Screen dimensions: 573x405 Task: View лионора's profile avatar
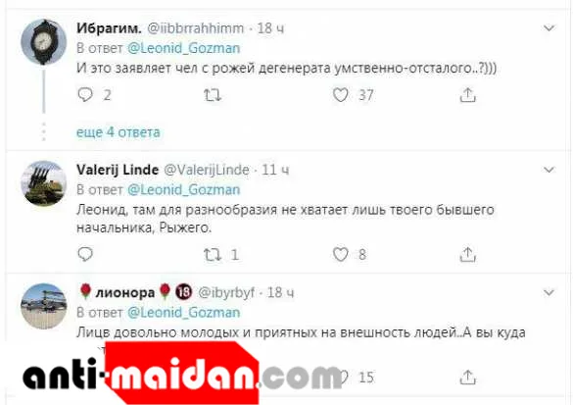click(x=44, y=306)
